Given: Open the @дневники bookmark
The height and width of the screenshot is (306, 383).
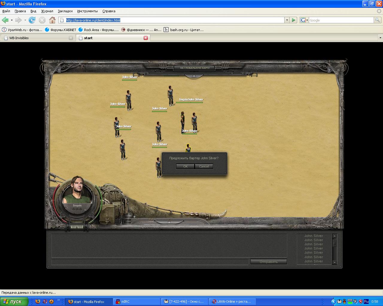Looking at the screenshot, I should pyautogui.click(x=142, y=30).
